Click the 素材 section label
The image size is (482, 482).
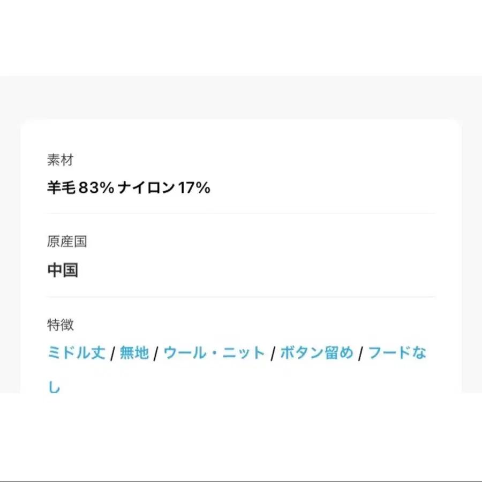(60, 160)
